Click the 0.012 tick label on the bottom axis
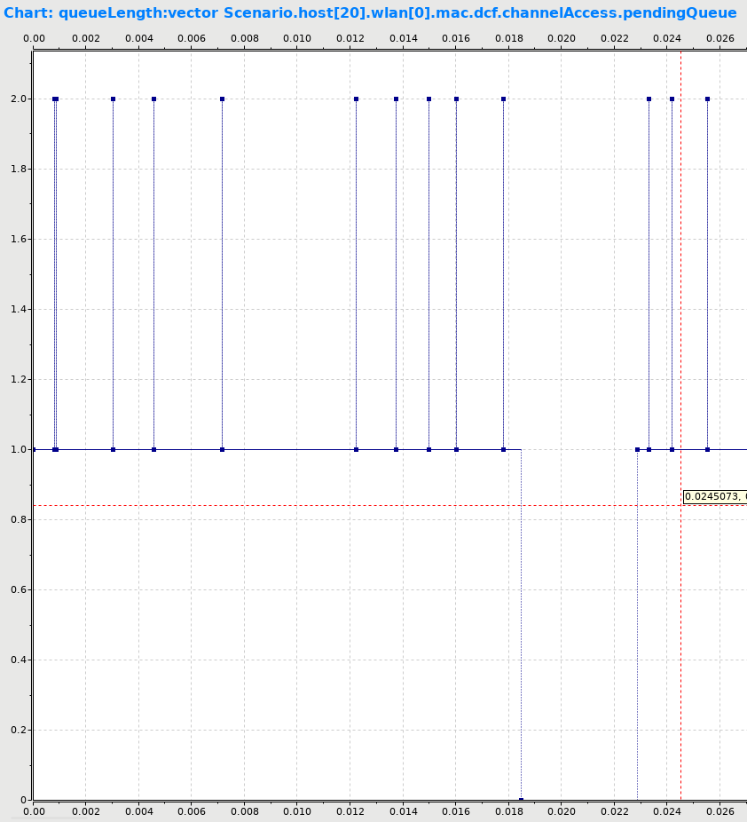 pyautogui.click(x=350, y=811)
